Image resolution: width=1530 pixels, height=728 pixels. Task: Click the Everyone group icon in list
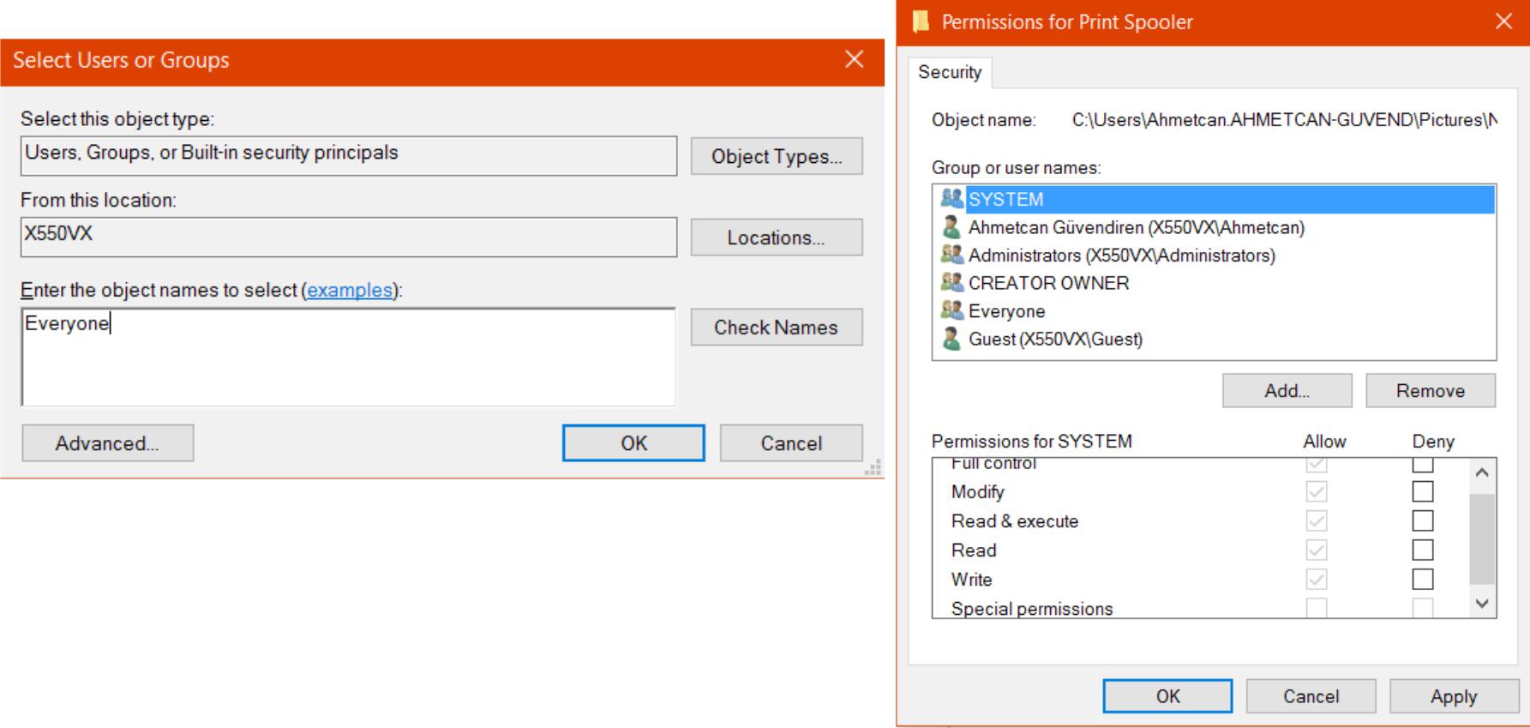951,310
